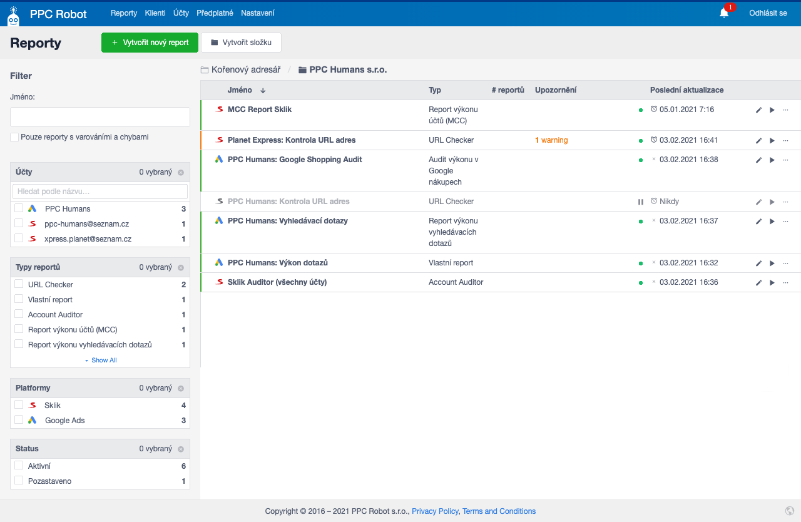Run PPC Humans: Kontrola URL adres report

(x=772, y=202)
